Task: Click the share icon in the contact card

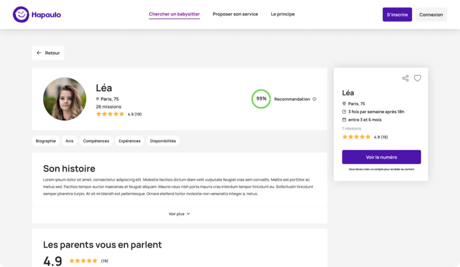Action: pyautogui.click(x=405, y=78)
